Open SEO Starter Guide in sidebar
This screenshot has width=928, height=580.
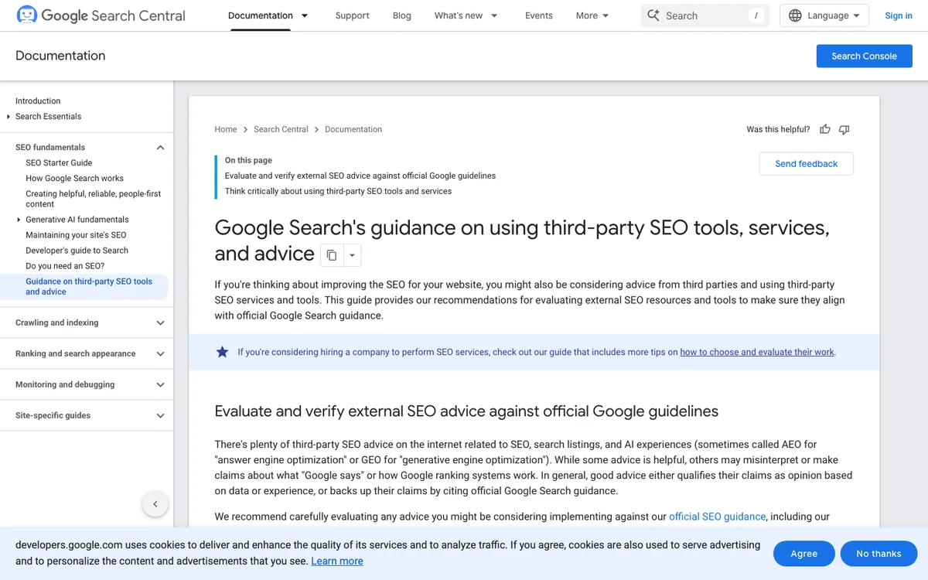click(x=59, y=163)
